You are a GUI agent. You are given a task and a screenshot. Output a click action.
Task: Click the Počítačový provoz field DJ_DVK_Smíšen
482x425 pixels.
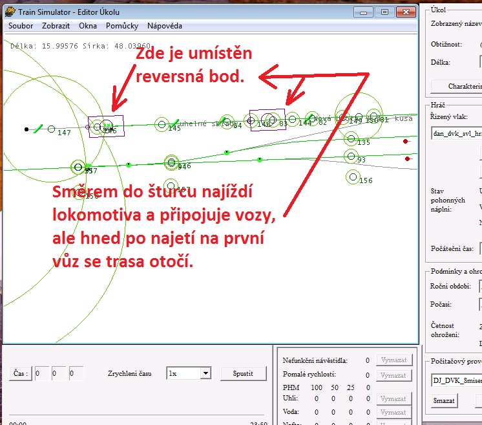[457, 380]
